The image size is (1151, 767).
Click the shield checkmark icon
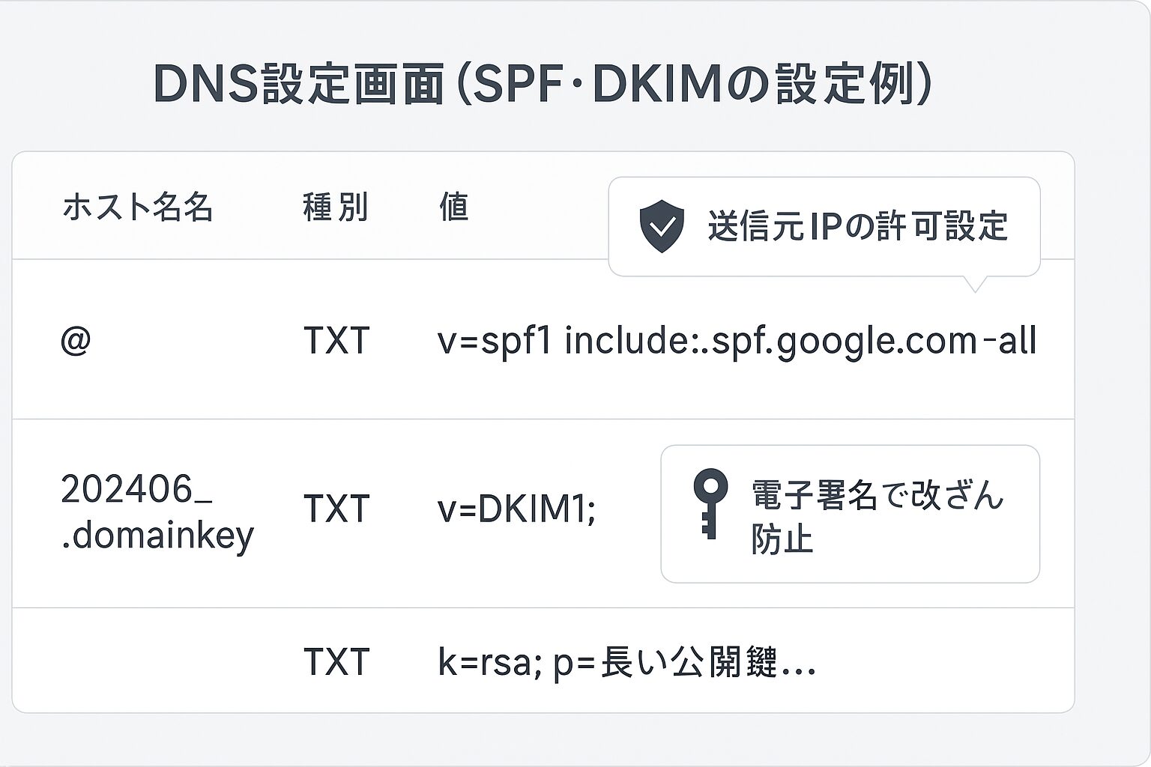click(662, 227)
